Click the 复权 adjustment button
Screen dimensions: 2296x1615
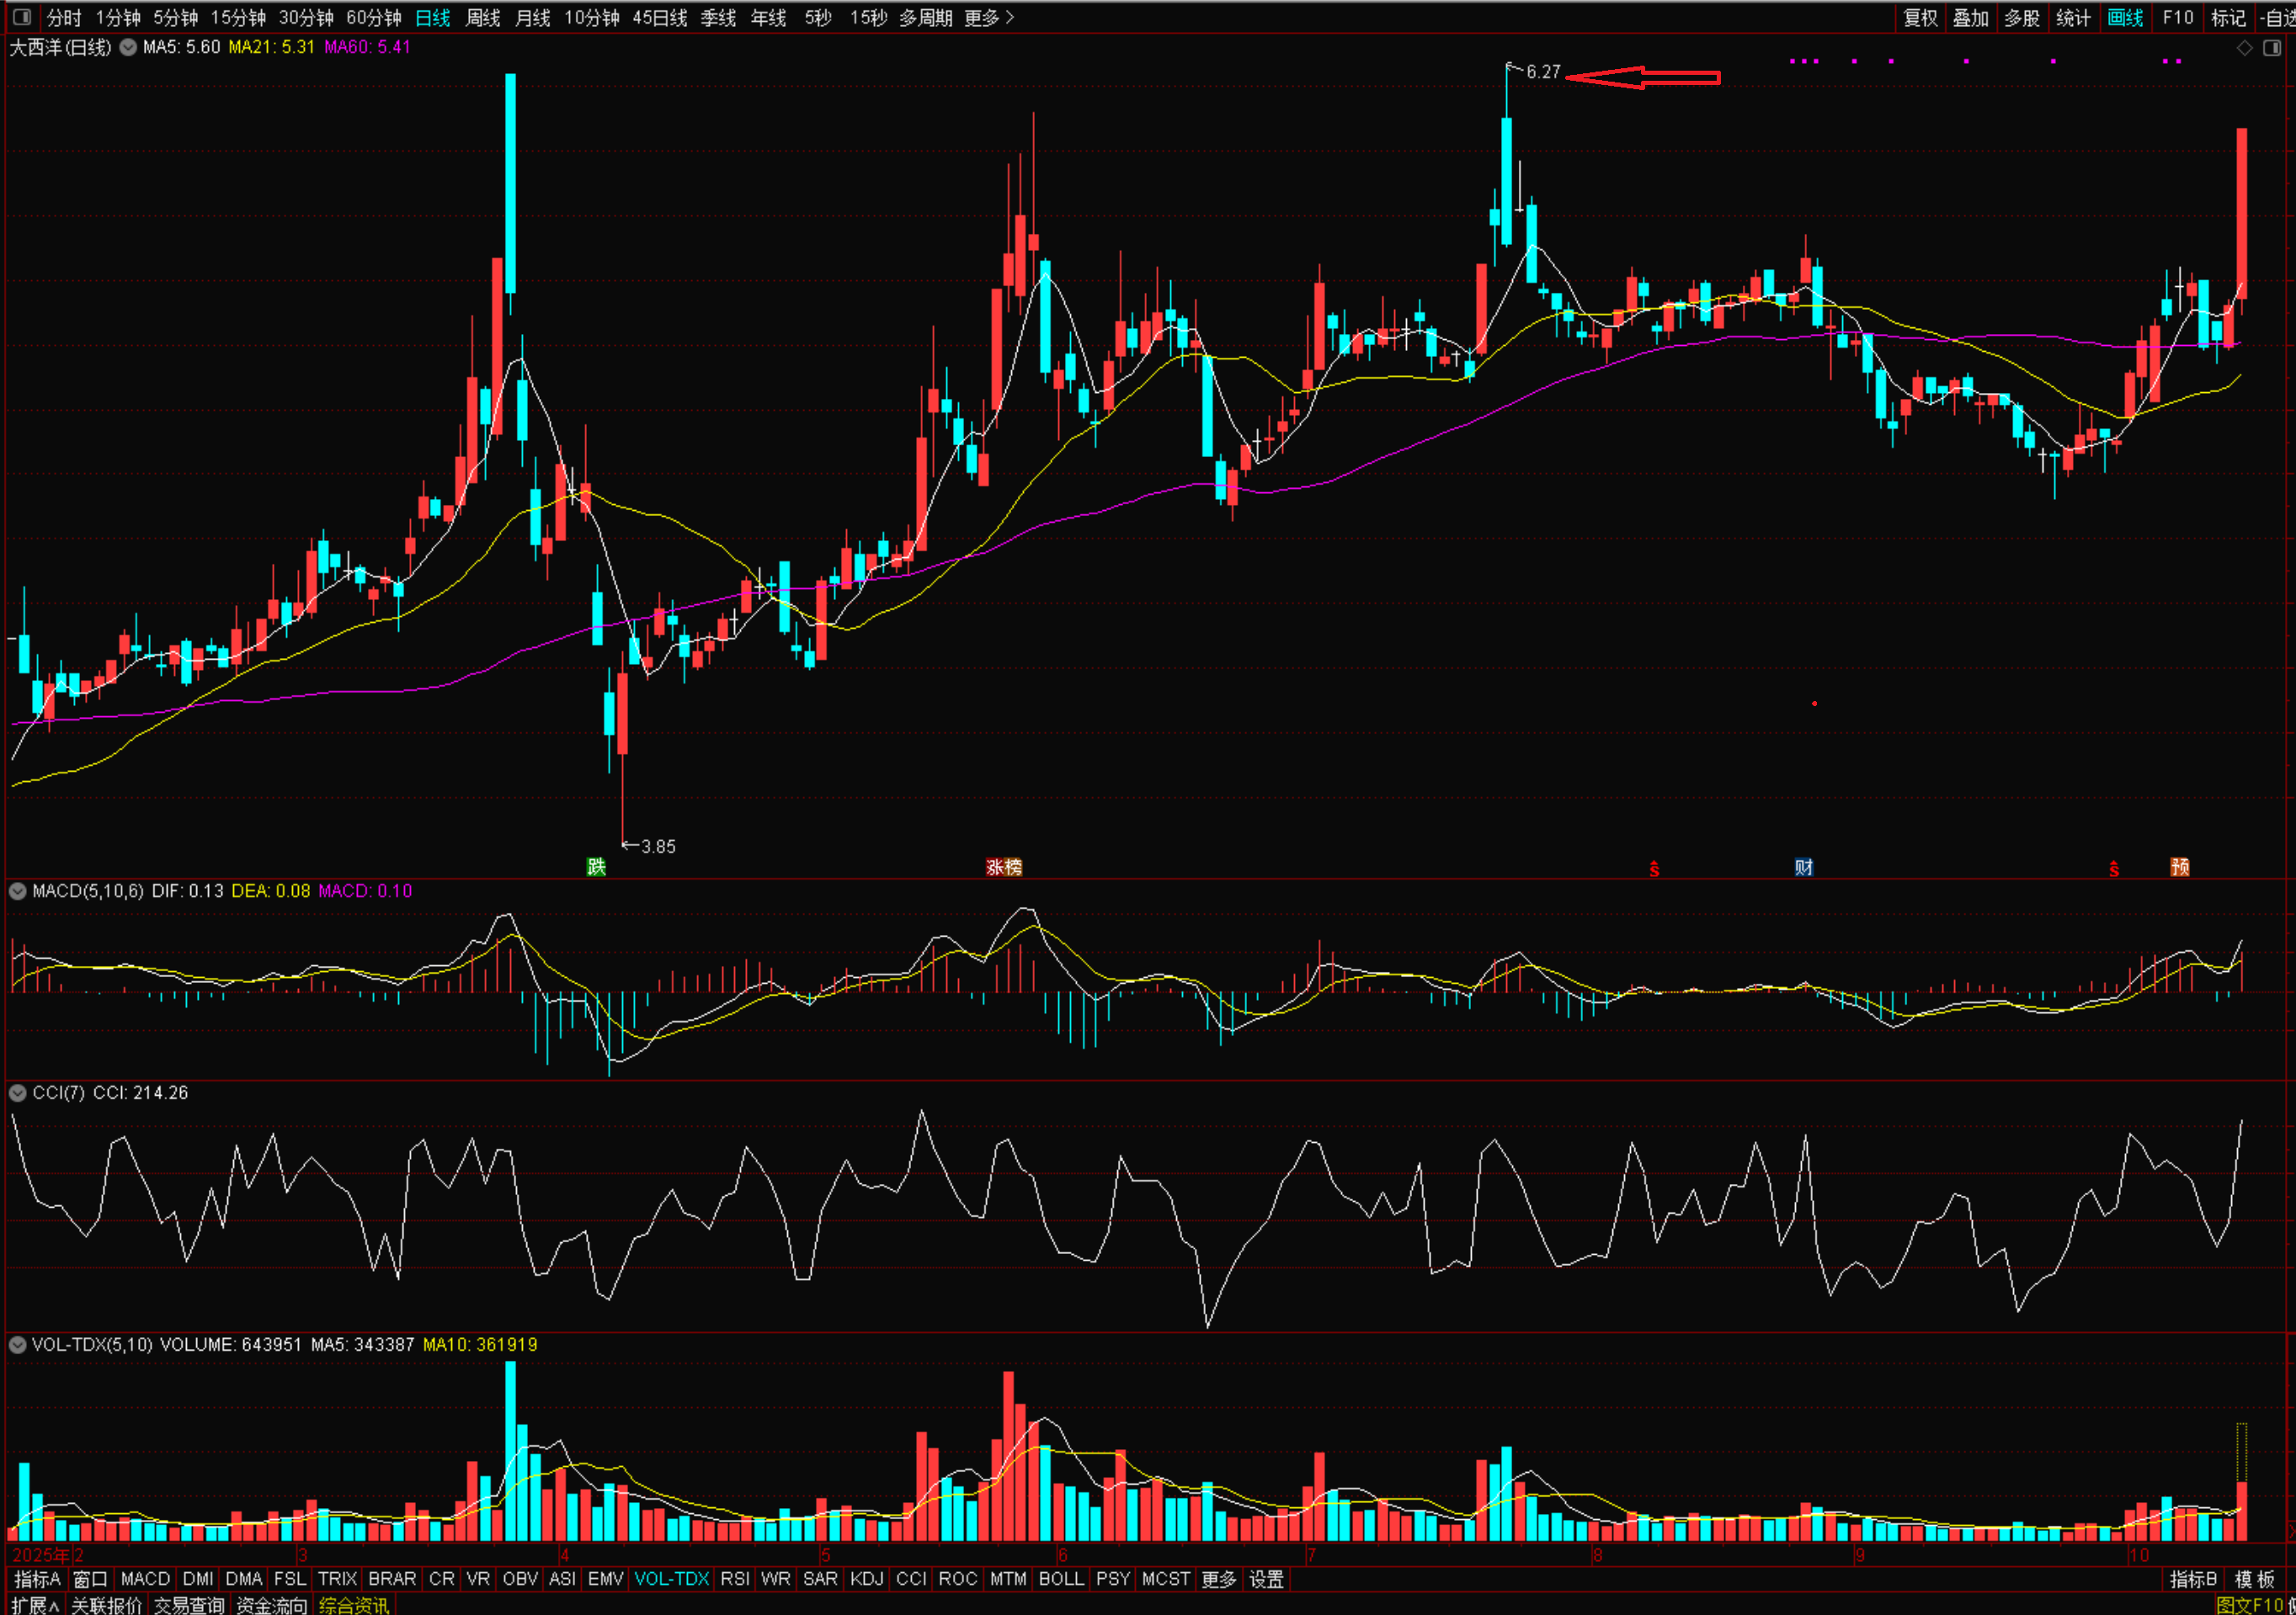tap(1920, 17)
